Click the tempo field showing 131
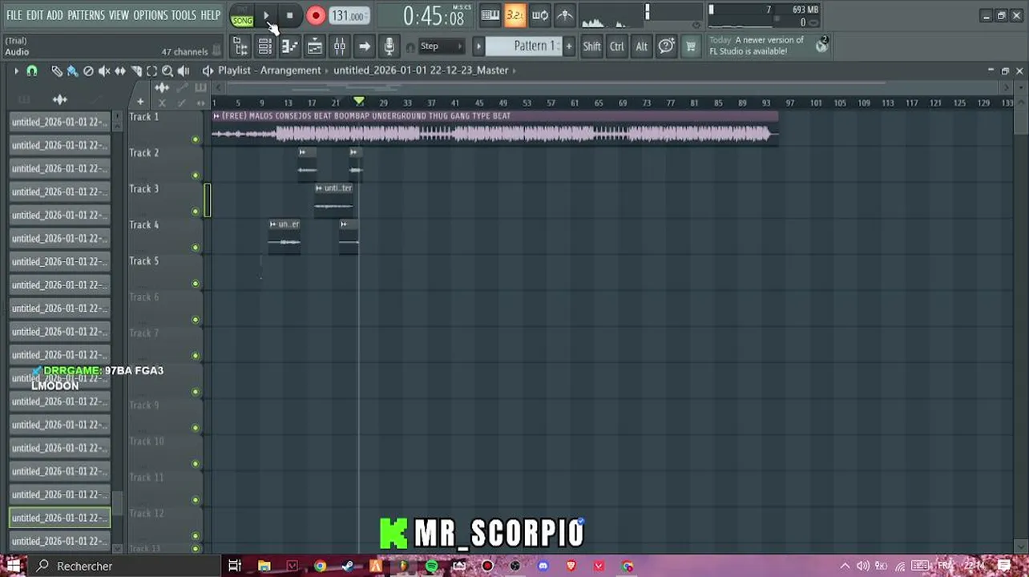This screenshot has height=577, width=1029. coord(349,15)
